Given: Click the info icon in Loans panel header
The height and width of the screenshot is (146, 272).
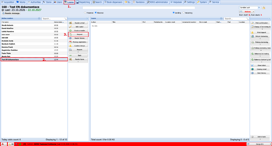Looking at the screenshot, I should tap(221, 19).
